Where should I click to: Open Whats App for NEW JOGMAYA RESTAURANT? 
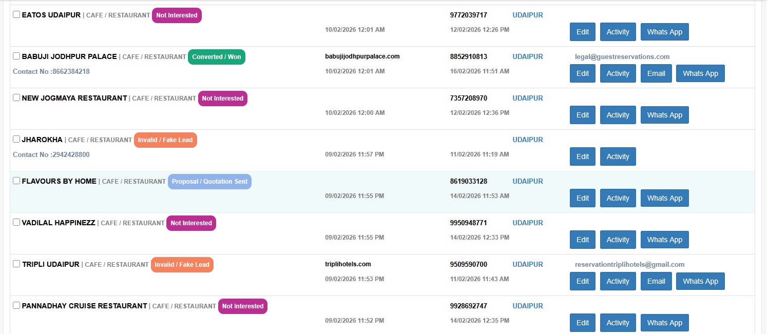click(664, 115)
